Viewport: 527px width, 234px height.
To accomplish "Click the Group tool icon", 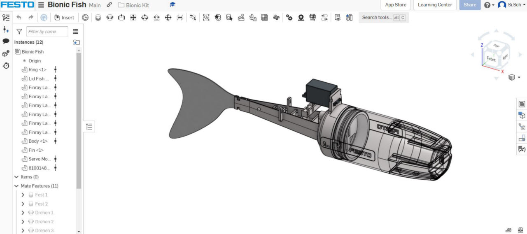I will coord(206,18).
